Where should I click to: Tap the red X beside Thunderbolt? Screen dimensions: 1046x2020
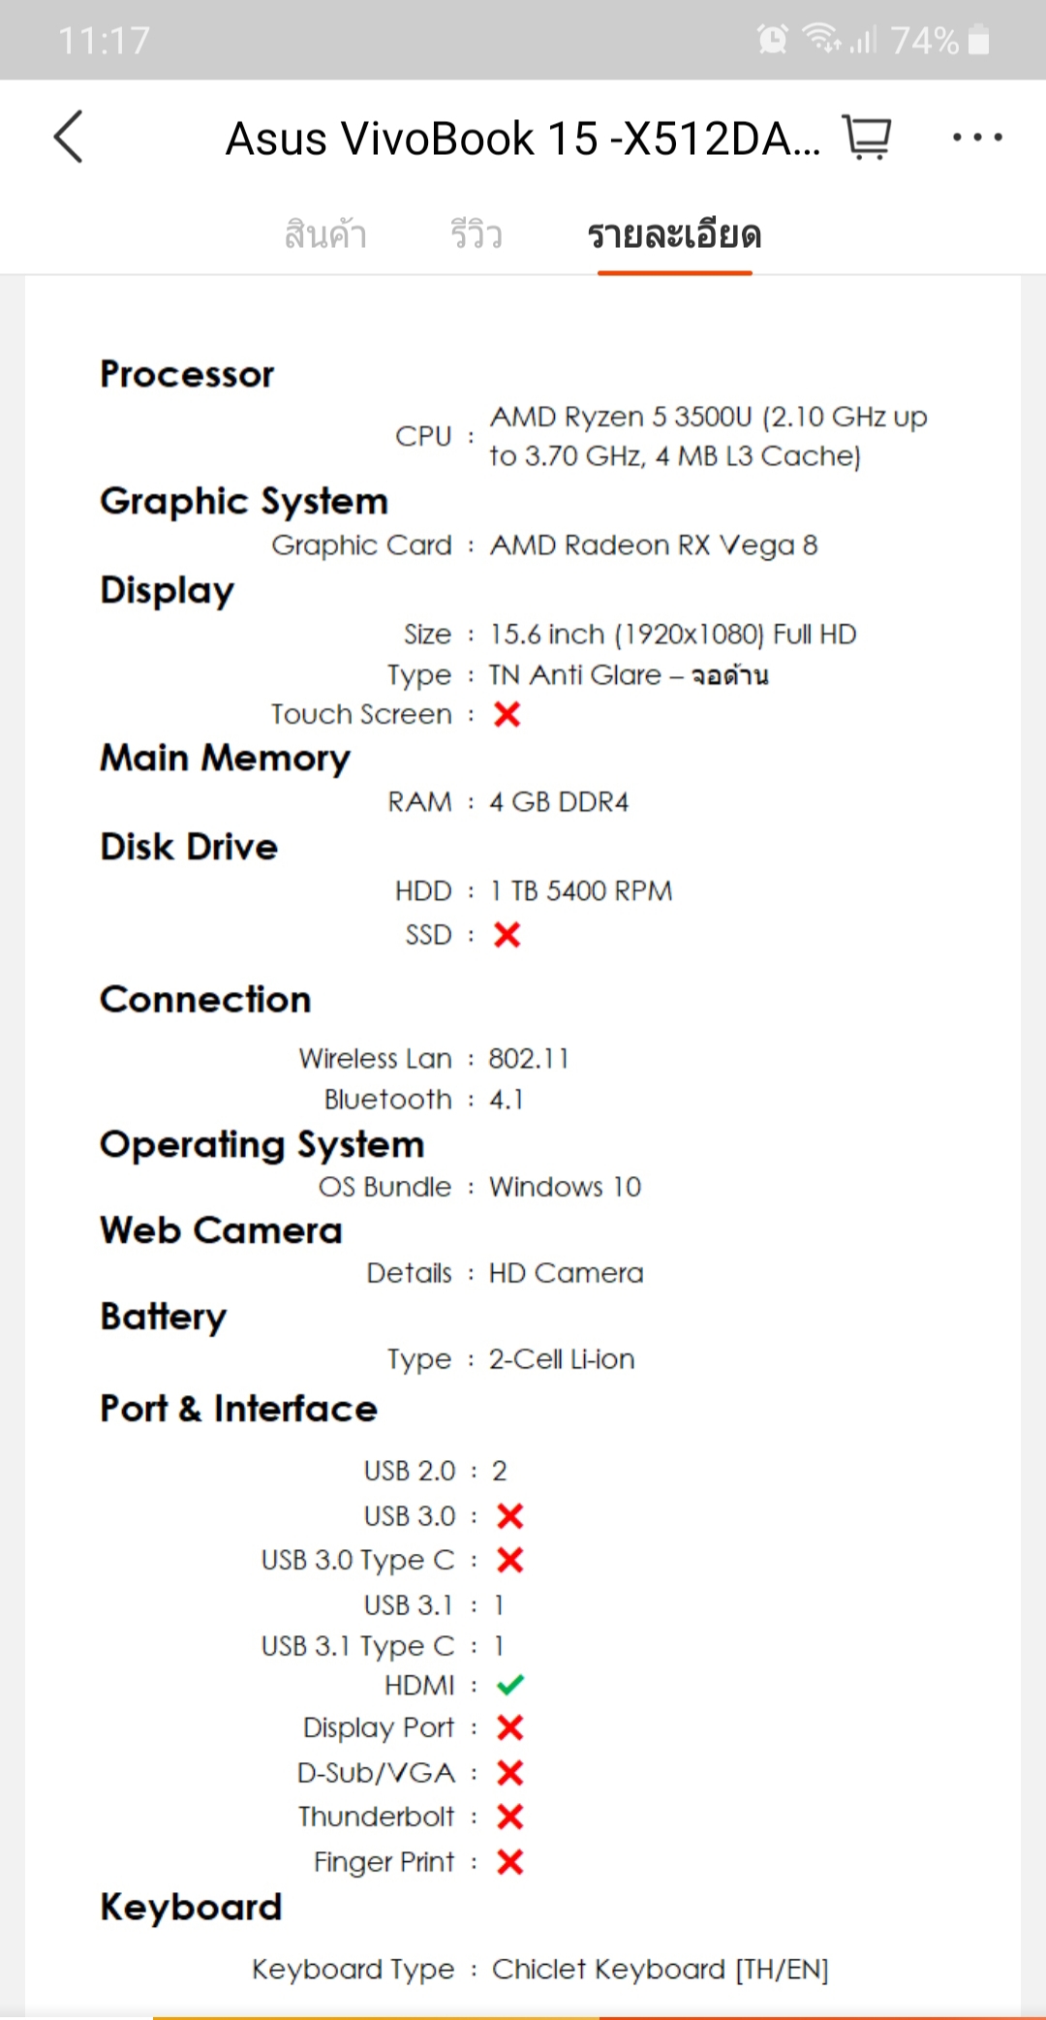coord(509,1817)
